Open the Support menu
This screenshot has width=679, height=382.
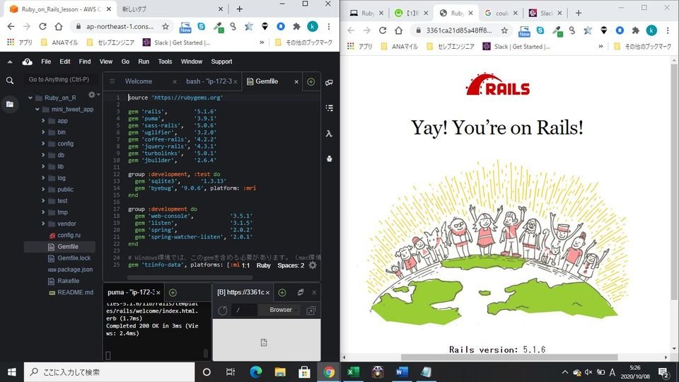click(221, 62)
